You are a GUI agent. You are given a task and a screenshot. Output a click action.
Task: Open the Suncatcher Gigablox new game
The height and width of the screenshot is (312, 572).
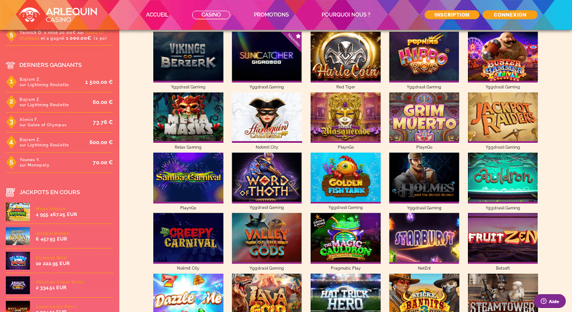[267, 57]
